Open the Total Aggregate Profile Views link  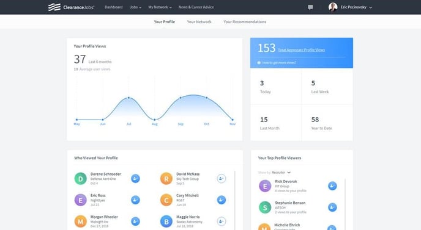point(301,50)
